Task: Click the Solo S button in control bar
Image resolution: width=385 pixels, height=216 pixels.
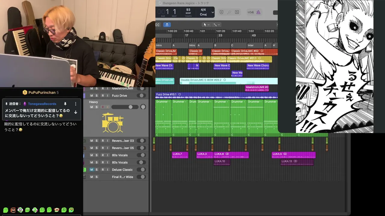Action: [237, 12]
